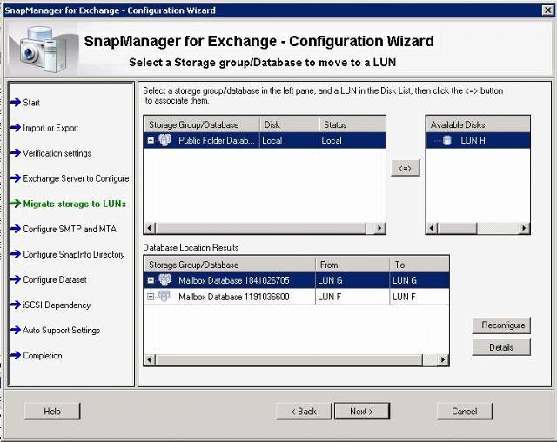
Task: Close the Configuration Wizard window
Action: (x=547, y=10)
